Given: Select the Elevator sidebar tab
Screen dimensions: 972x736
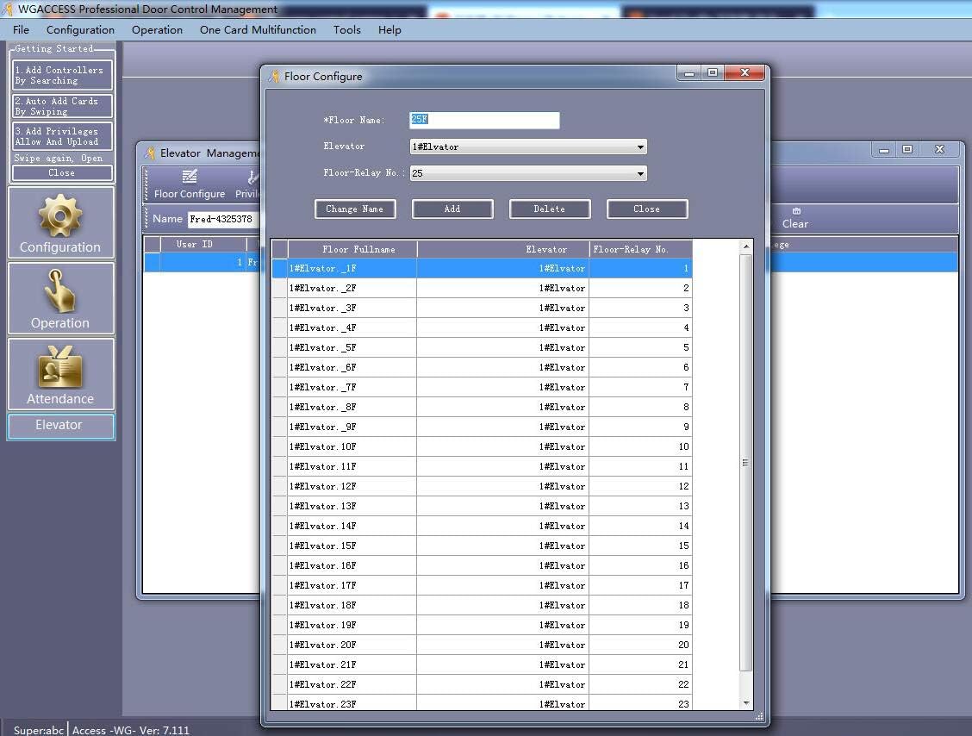Looking at the screenshot, I should point(60,426).
